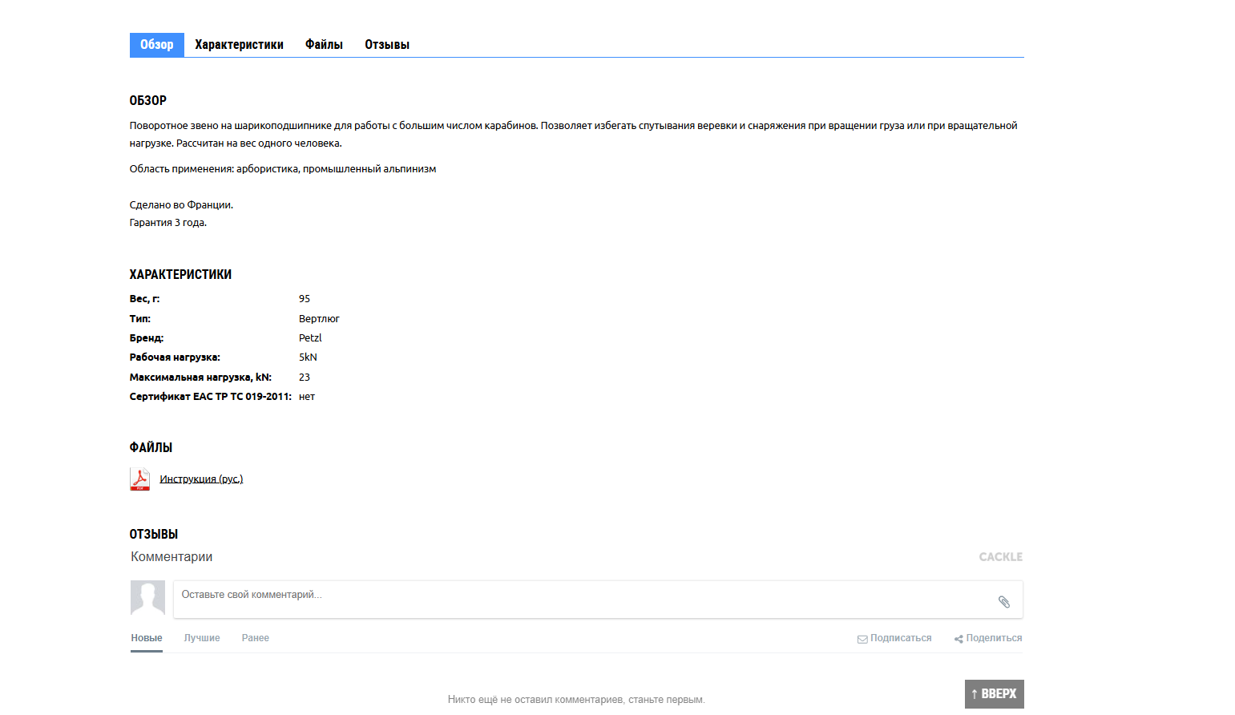Sort comments by Ранее
The width and height of the screenshot is (1235, 715).
(x=256, y=638)
